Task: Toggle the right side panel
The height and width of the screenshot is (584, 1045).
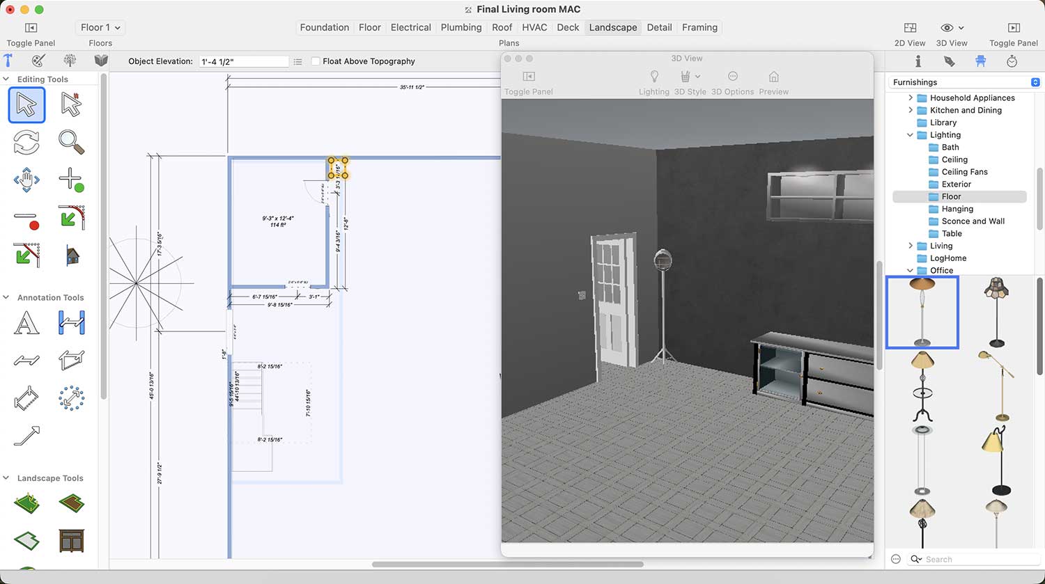Action: pyautogui.click(x=1013, y=28)
